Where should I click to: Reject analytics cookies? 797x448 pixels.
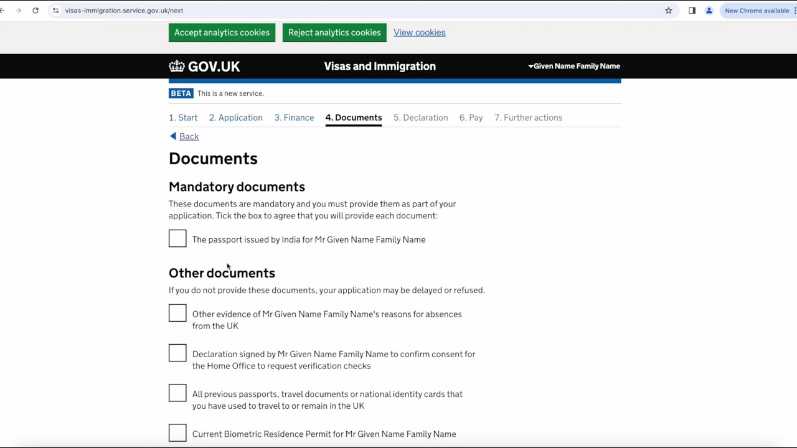point(334,32)
